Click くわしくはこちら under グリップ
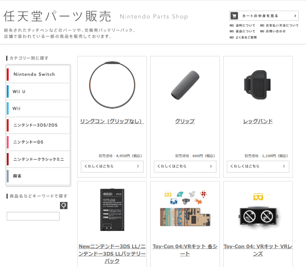This screenshot has width=306, height=267. [x=185, y=167]
